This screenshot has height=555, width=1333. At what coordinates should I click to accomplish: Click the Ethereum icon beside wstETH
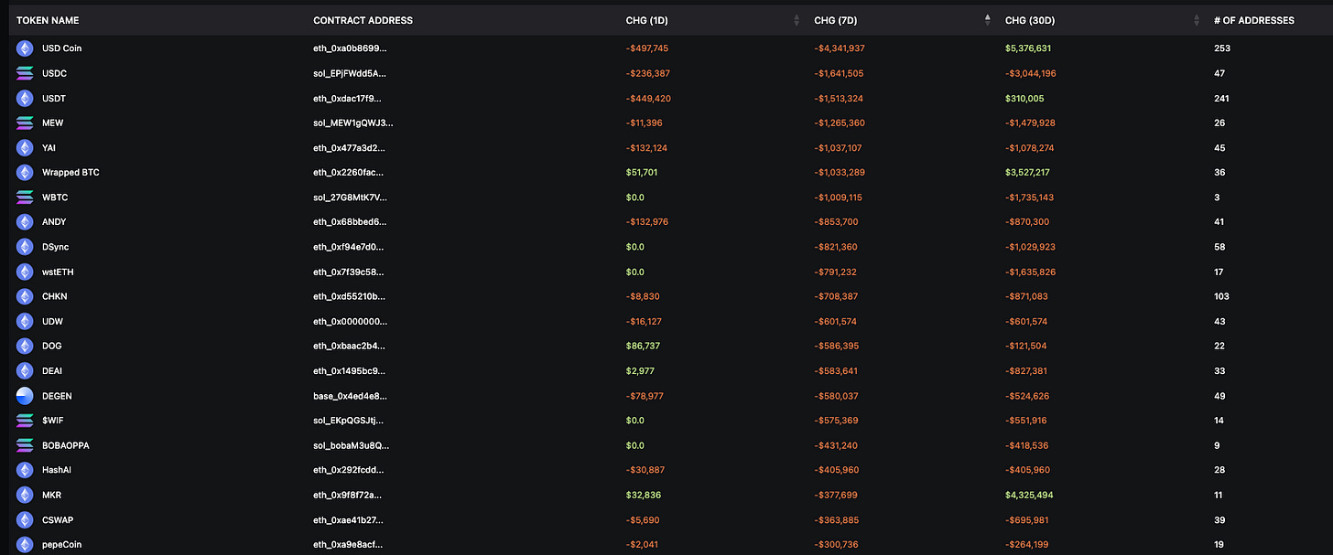click(25, 272)
